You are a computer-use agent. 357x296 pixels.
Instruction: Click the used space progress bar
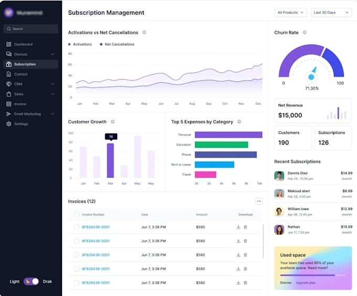(x=313, y=275)
